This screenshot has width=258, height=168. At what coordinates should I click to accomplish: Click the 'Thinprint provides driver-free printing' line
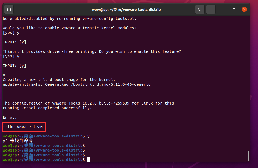click(92, 51)
